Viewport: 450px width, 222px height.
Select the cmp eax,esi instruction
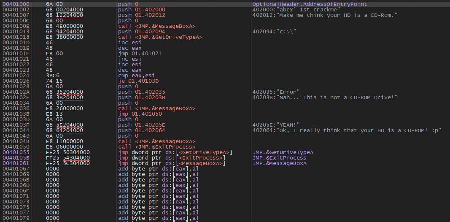(x=136, y=76)
